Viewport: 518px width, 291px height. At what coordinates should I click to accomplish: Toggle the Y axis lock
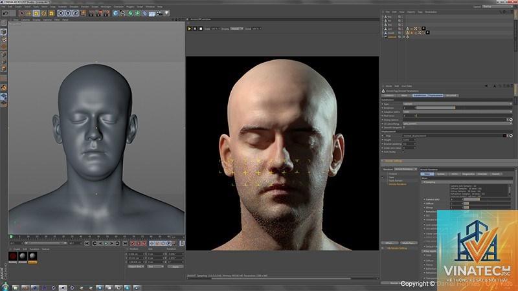coord(68,13)
